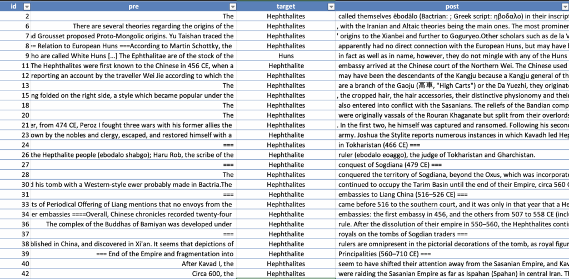Select the id cell containing 26
This screenshot has height=279, width=569.
(x=17, y=155)
